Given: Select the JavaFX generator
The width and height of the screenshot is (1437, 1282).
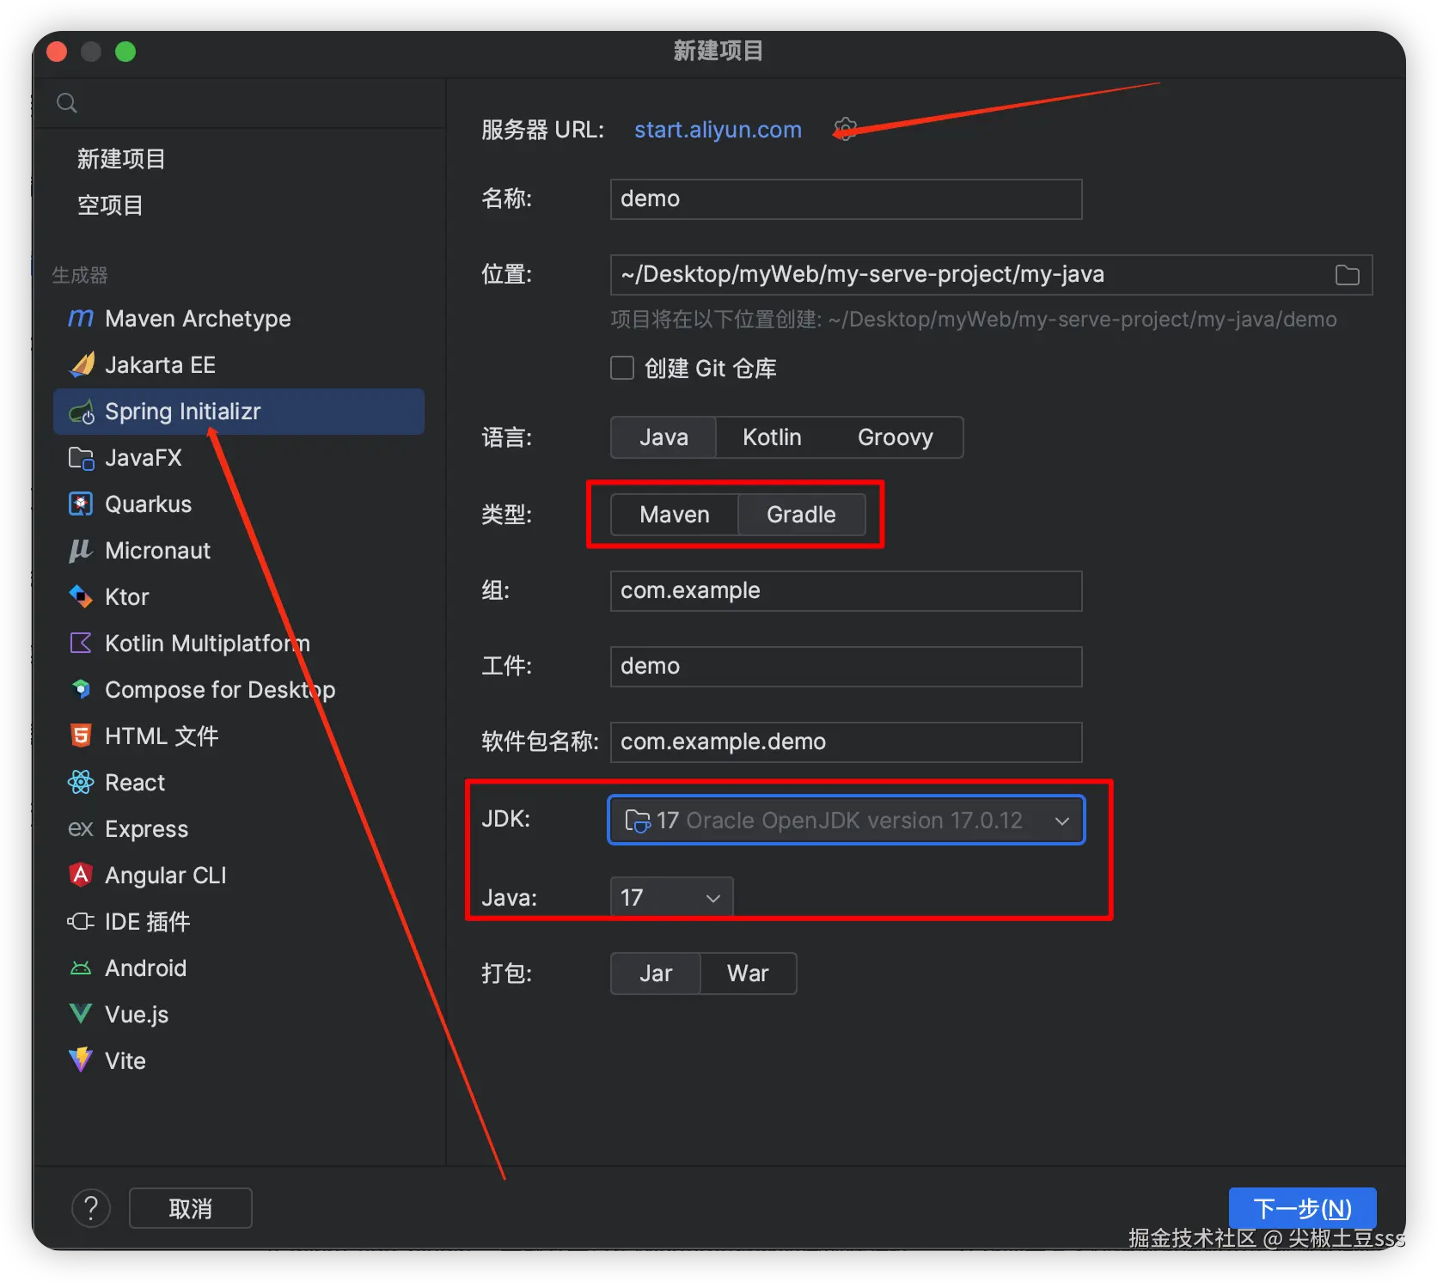Looking at the screenshot, I should pos(239,458).
